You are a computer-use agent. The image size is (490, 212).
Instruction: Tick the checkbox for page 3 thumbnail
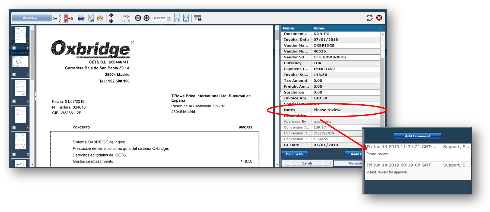coord(14,101)
